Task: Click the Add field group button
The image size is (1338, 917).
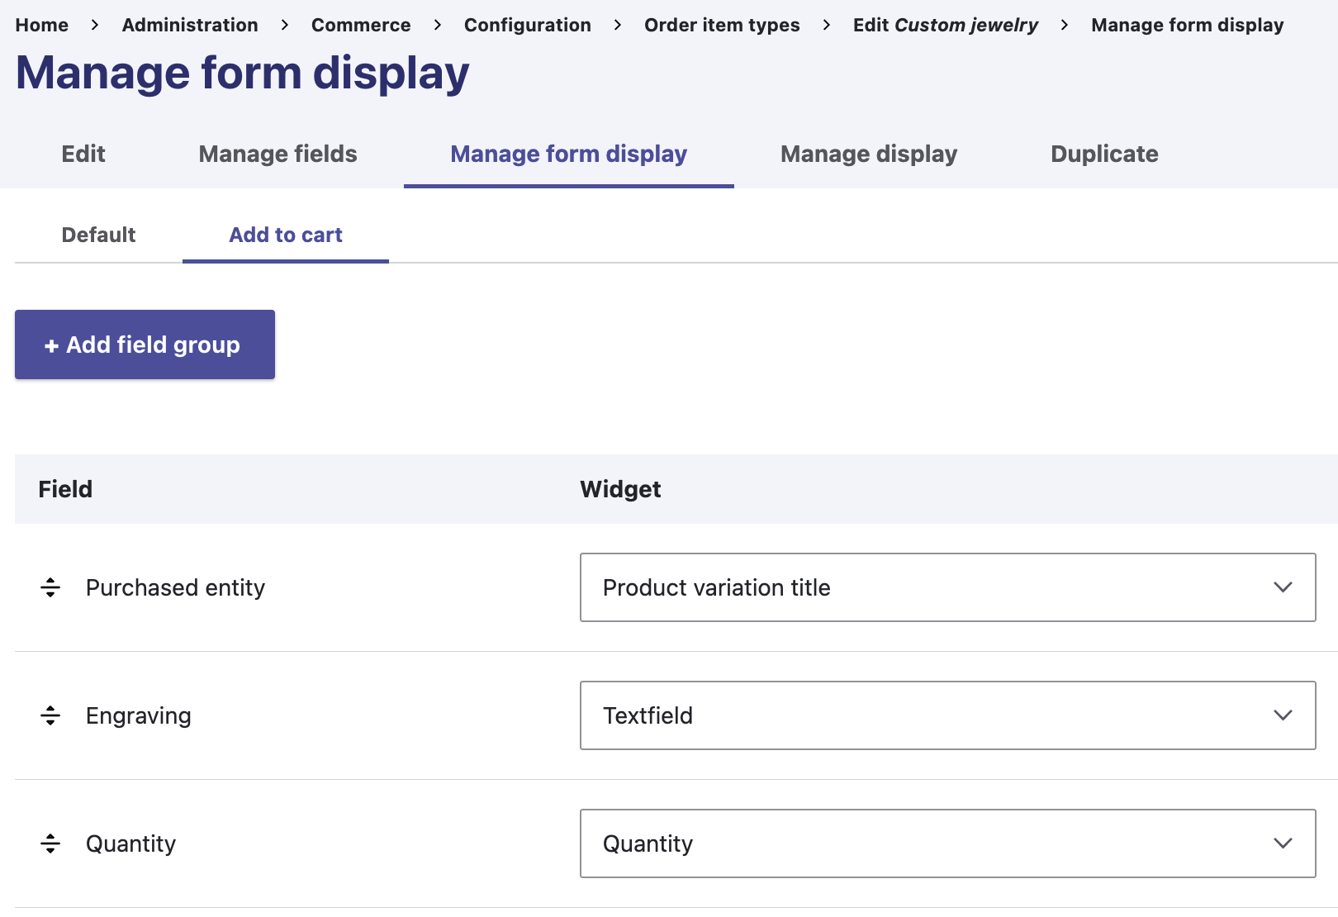Action: [145, 344]
